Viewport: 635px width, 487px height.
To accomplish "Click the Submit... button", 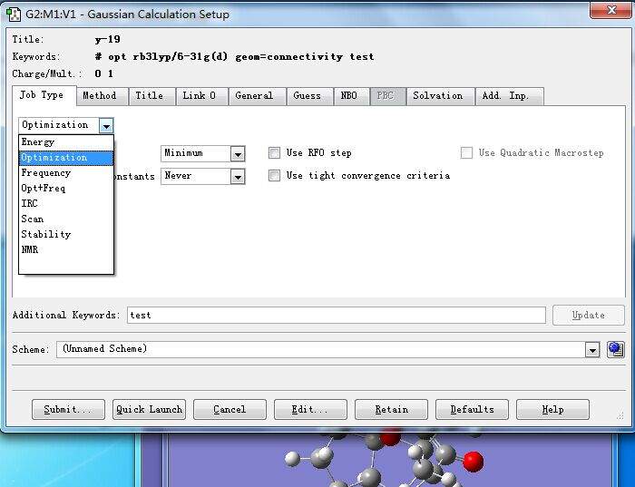I will click(x=68, y=409).
